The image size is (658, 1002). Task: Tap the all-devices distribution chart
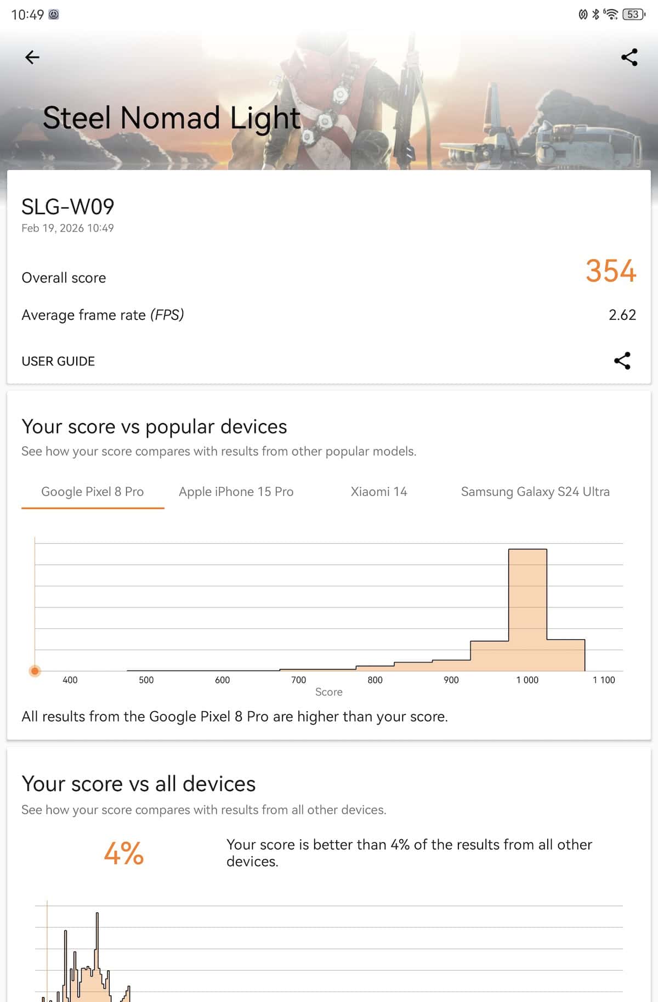coord(329,955)
